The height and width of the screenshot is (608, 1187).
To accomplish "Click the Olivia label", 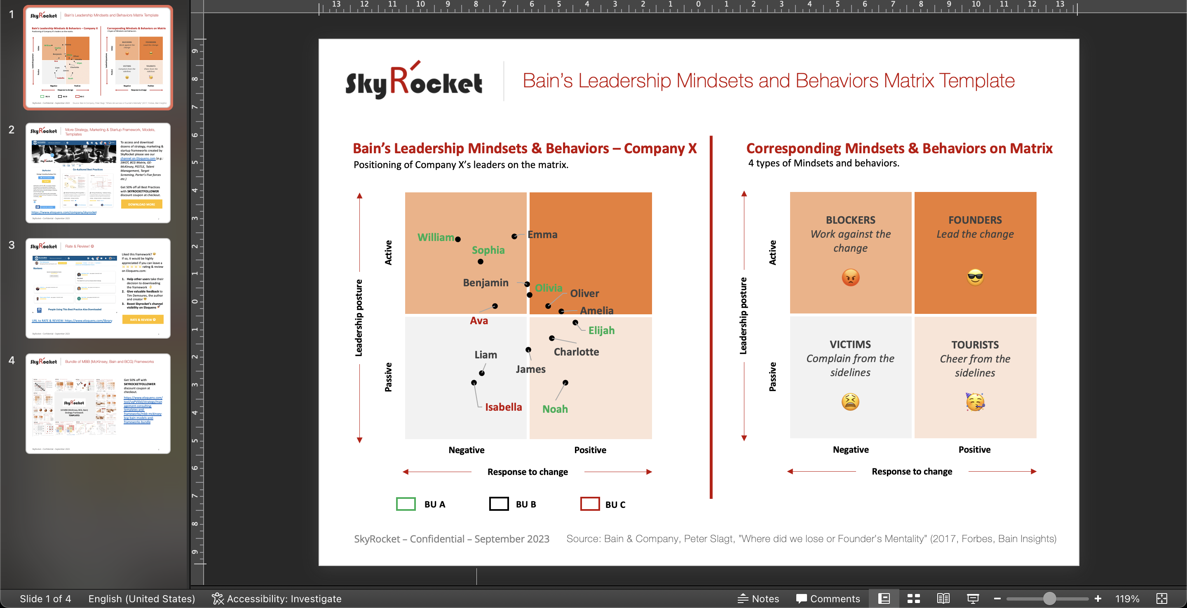I will pyautogui.click(x=548, y=288).
